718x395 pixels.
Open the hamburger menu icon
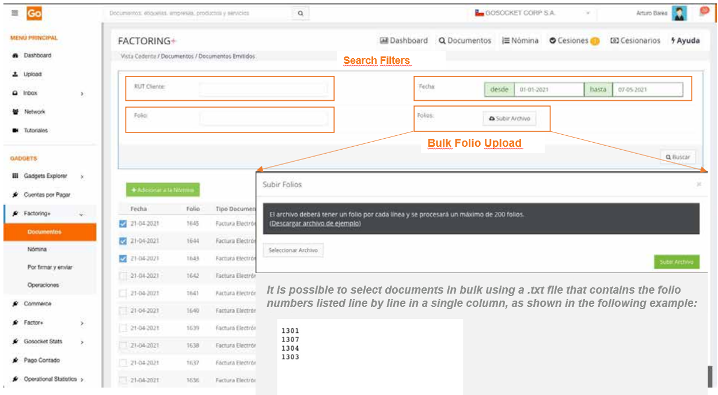point(15,13)
